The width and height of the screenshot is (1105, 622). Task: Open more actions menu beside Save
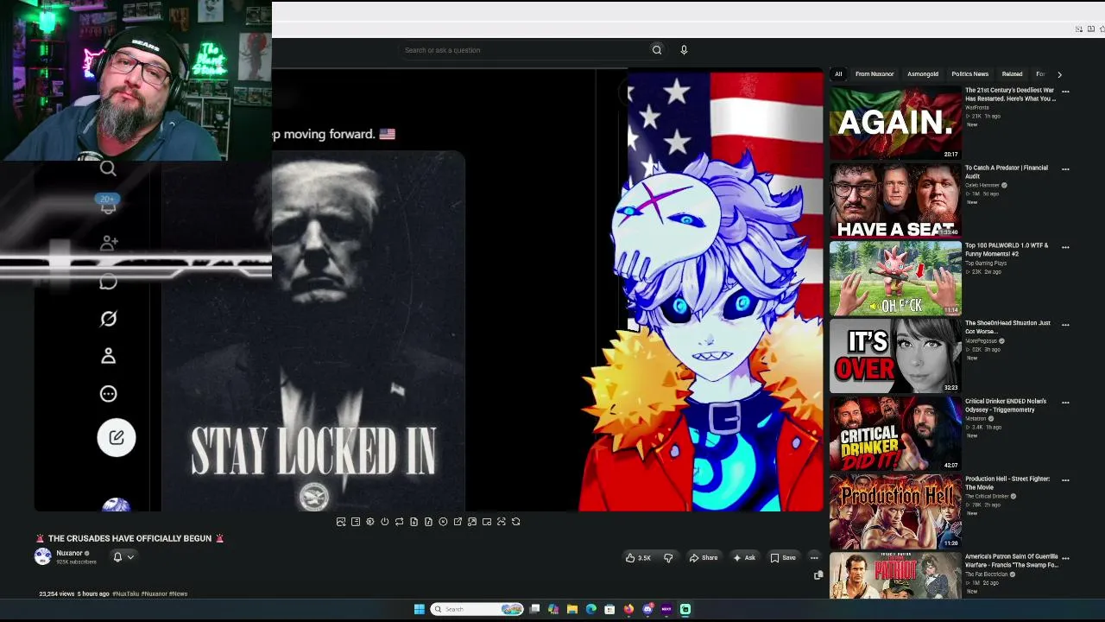tap(814, 558)
